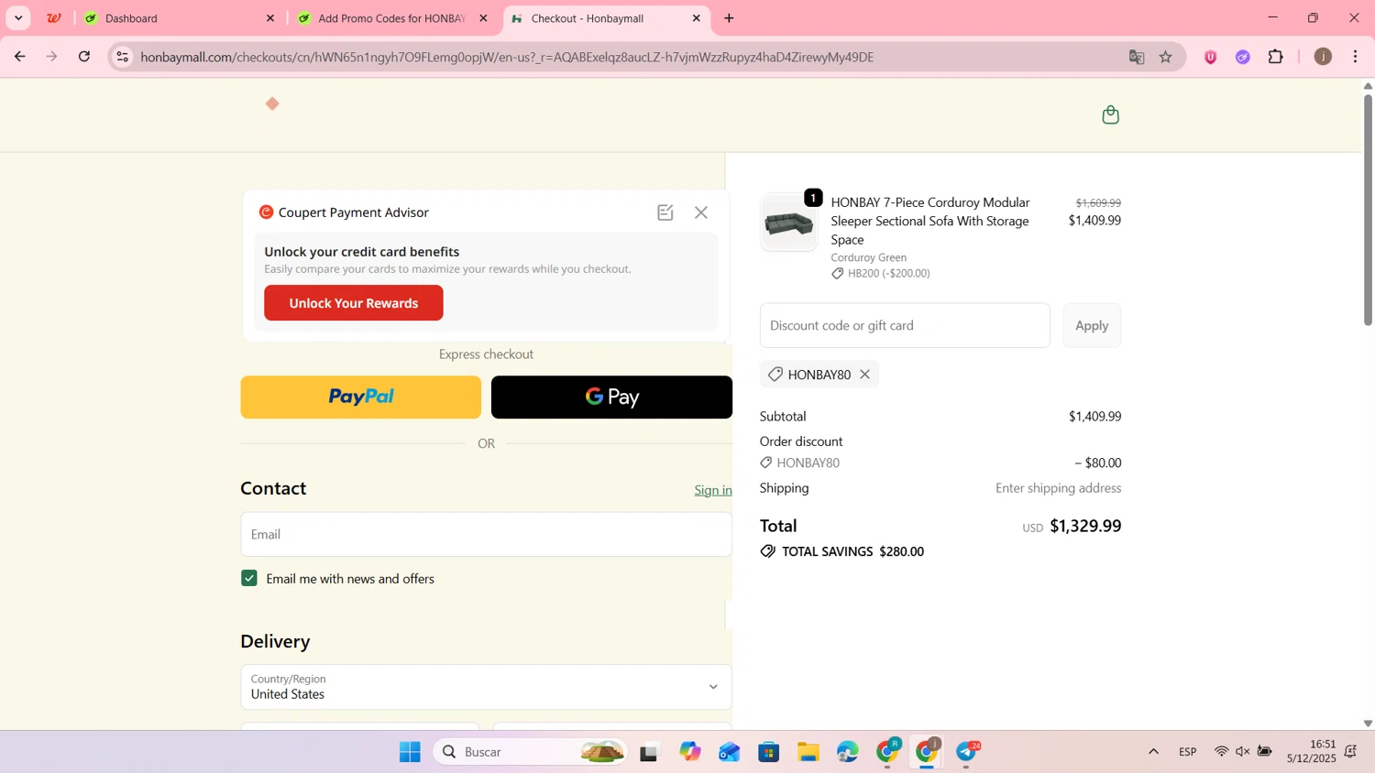Open the tab search dropdown arrow
The image size is (1375, 773).
click(x=18, y=18)
